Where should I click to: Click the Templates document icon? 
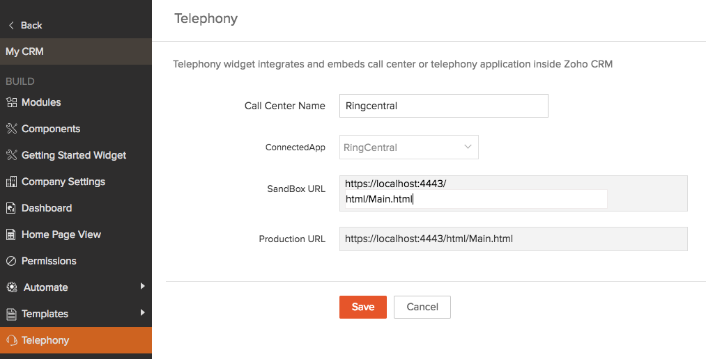11,314
